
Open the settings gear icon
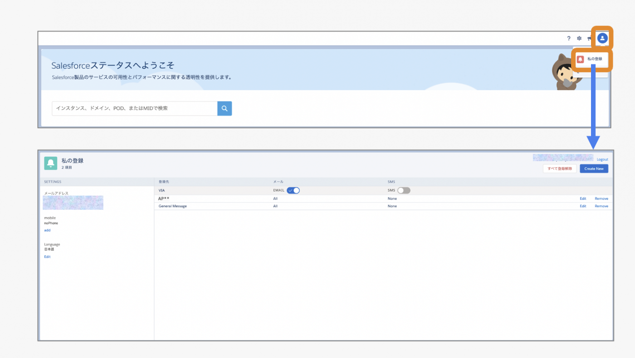pyautogui.click(x=579, y=39)
